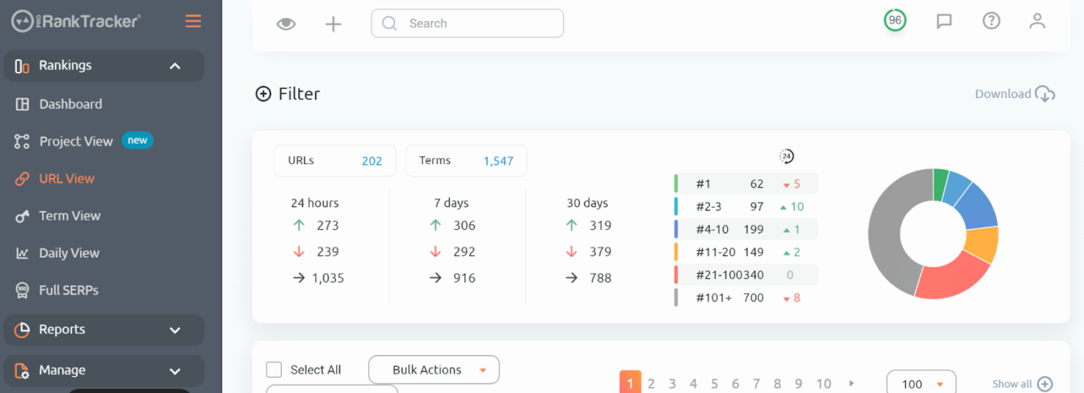Viewport: 1084px width, 393px height.
Task: Open the help question mark icon
Action: pyautogui.click(x=991, y=21)
